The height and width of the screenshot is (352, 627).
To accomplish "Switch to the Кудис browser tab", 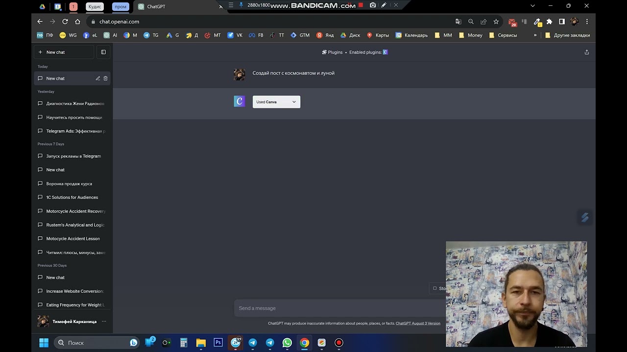I will click(x=95, y=7).
